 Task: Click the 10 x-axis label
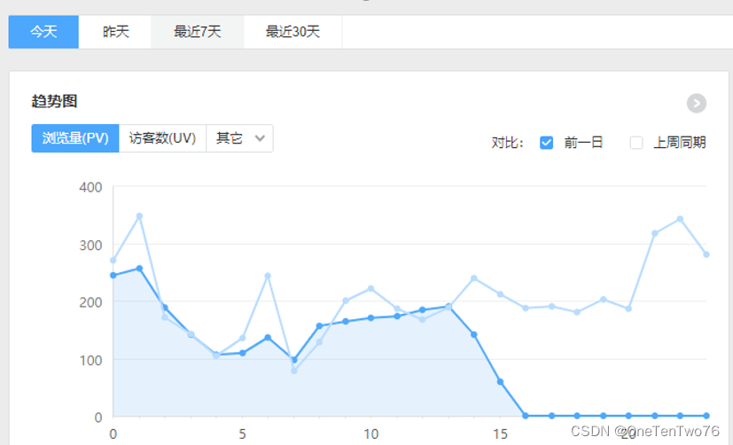click(x=370, y=434)
